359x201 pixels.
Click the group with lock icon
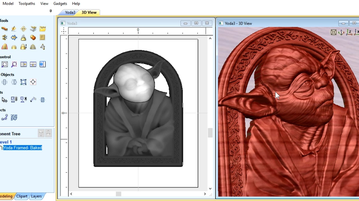pyautogui.click(x=14, y=100)
